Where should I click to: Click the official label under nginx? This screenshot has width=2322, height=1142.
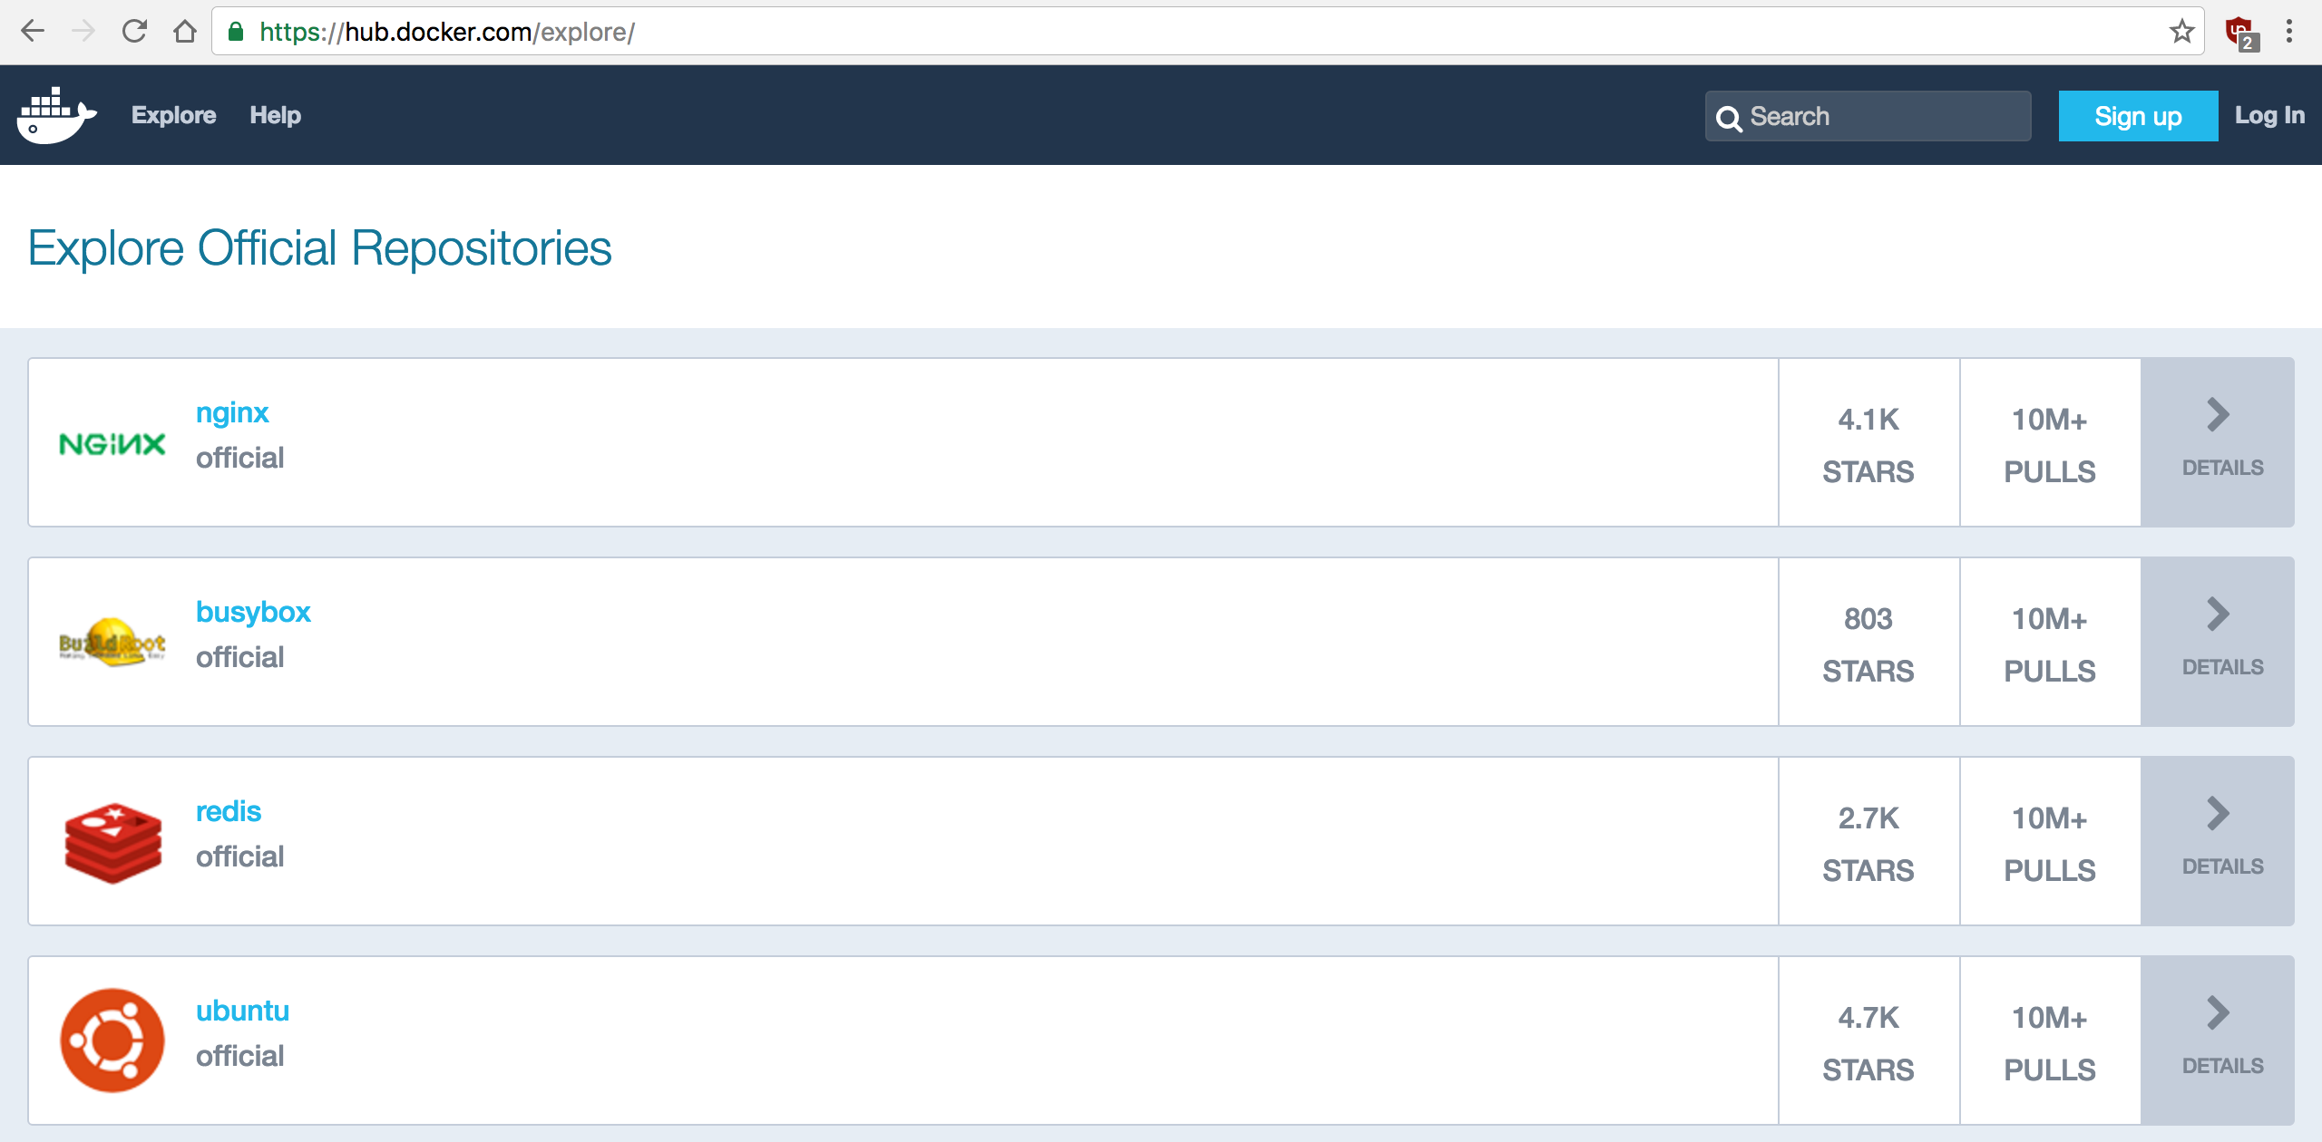click(239, 458)
